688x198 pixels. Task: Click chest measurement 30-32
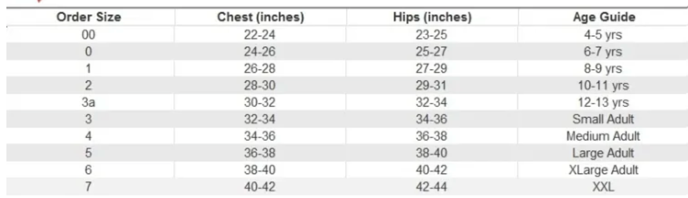pyautogui.click(x=260, y=102)
